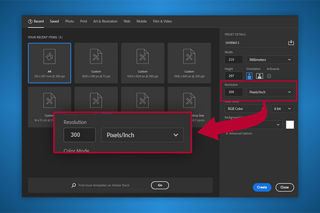Click the 'PRESET DETAILS' heading
The image size is (320, 213).
(x=235, y=35)
